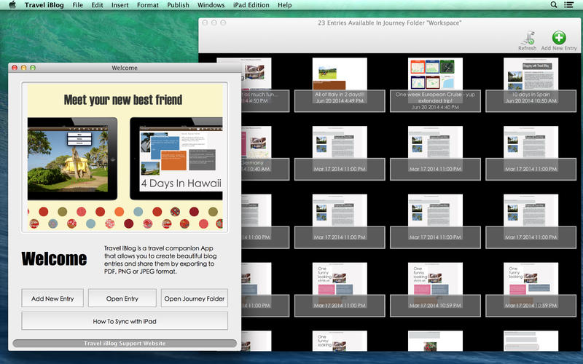Click the large Welcome heading text
This screenshot has height=364, width=583.
pos(54,259)
